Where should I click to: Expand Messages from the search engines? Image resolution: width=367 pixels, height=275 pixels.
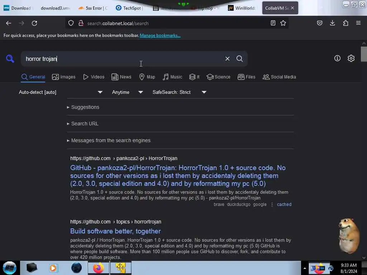109,140
